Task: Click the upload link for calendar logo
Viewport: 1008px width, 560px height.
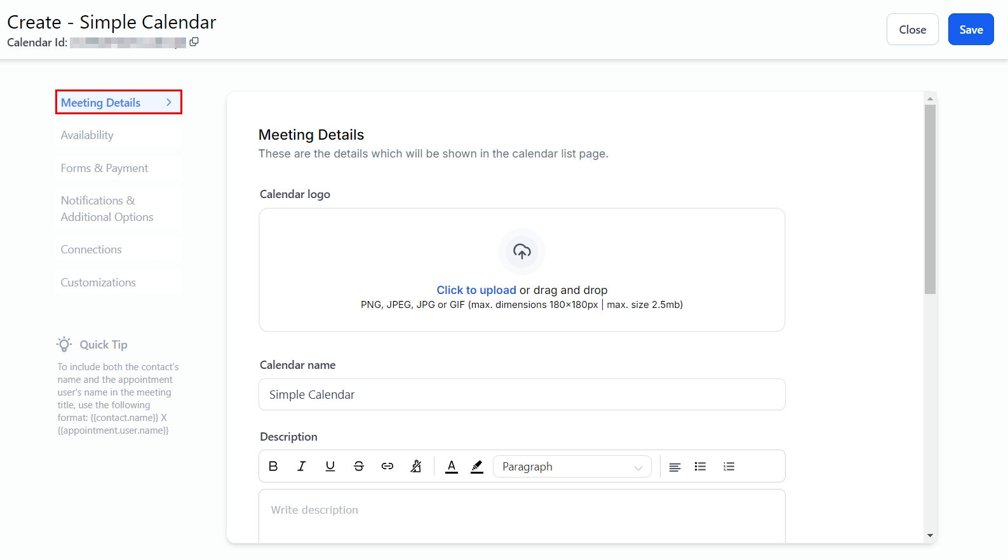Action: tap(476, 290)
